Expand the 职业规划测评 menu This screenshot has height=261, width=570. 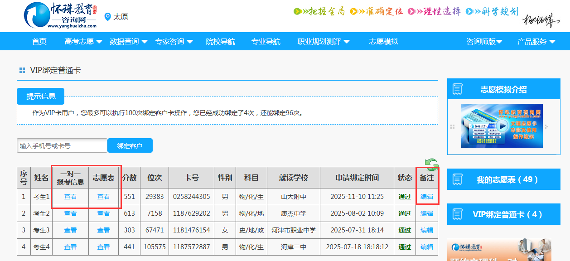(323, 42)
